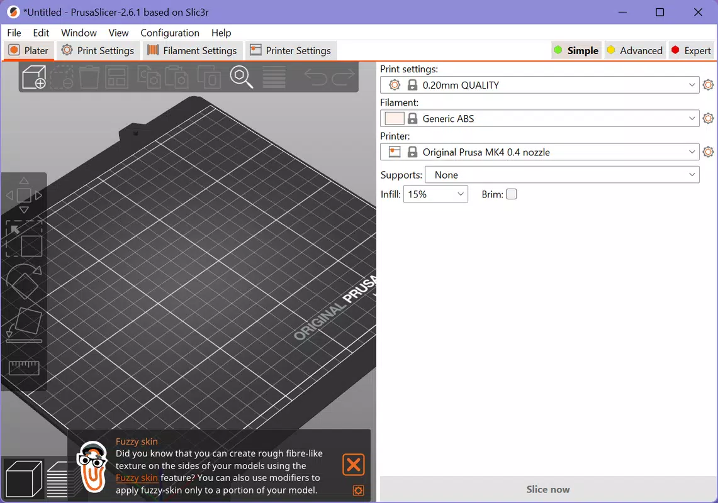Open the File menu

(x=14, y=33)
